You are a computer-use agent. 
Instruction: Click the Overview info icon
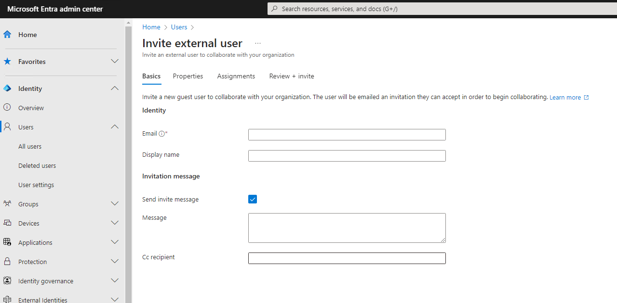(x=7, y=108)
